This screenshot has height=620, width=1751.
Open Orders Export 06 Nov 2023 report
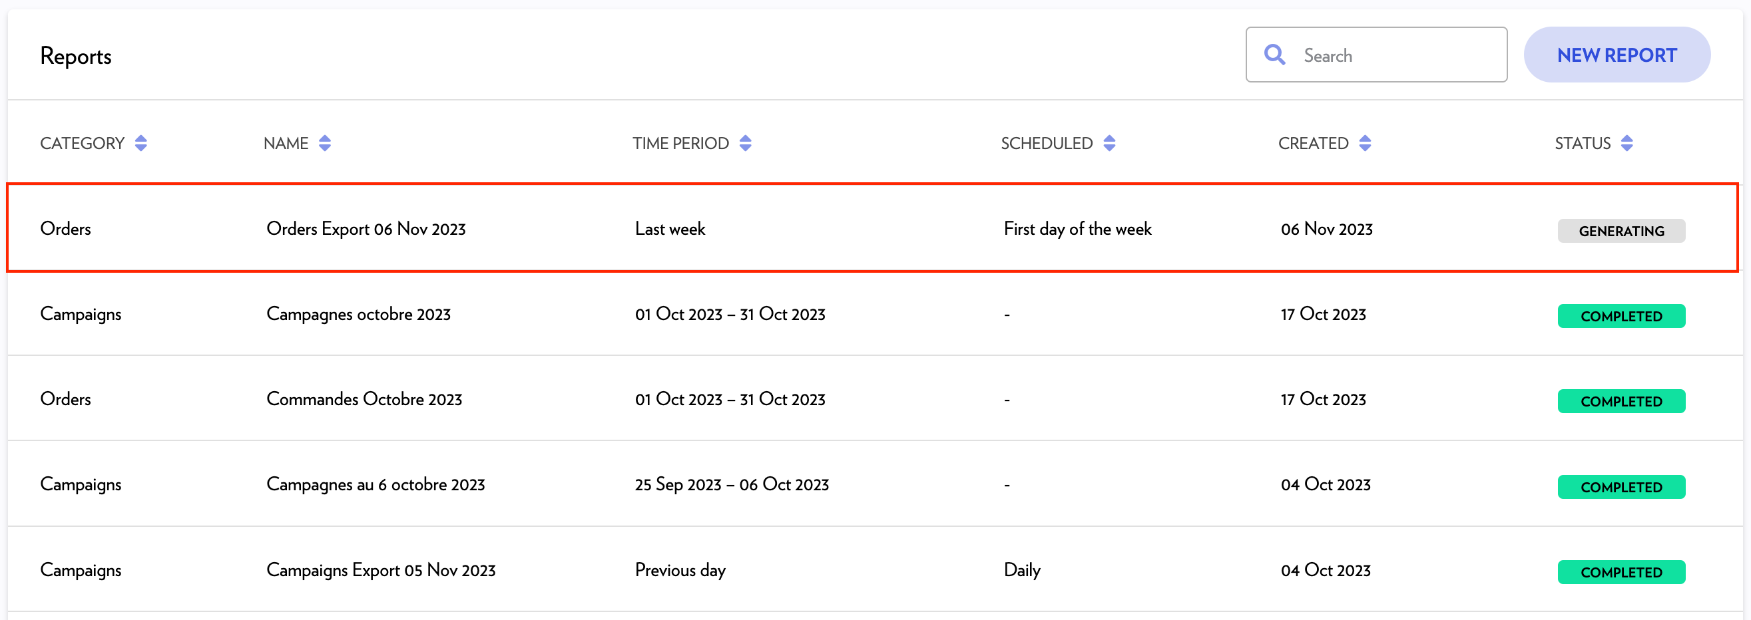366,229
